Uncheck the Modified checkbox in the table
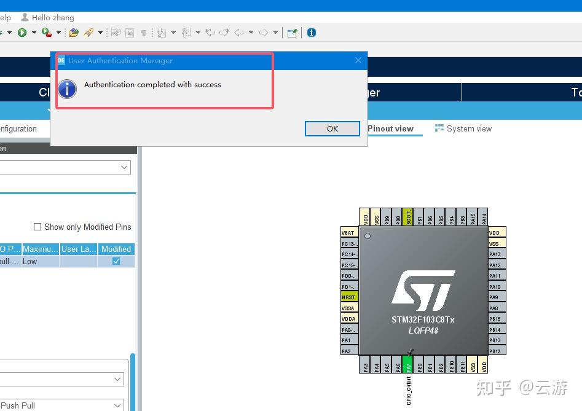The height and width of the screenshot is (411, 582). [116, 260]
